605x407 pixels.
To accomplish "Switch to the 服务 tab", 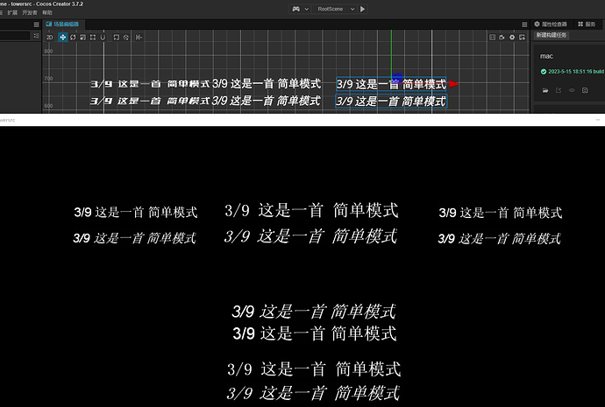I will click(587, 25).
